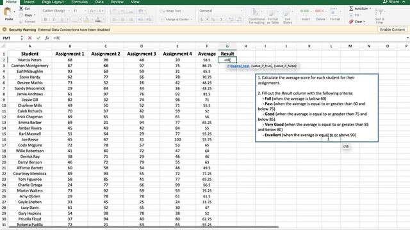Screen dimensions: 410x230
Task: Toggle Wrap Text
Action: (170, 11)
